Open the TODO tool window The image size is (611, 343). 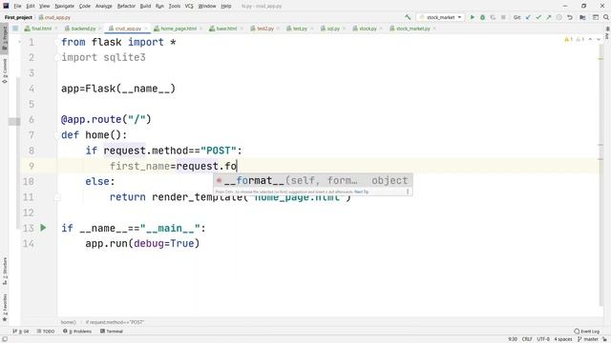click(x=46, y=332)
